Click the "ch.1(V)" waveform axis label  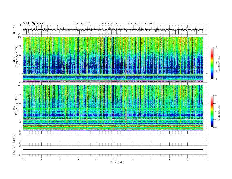pos(14,30)
